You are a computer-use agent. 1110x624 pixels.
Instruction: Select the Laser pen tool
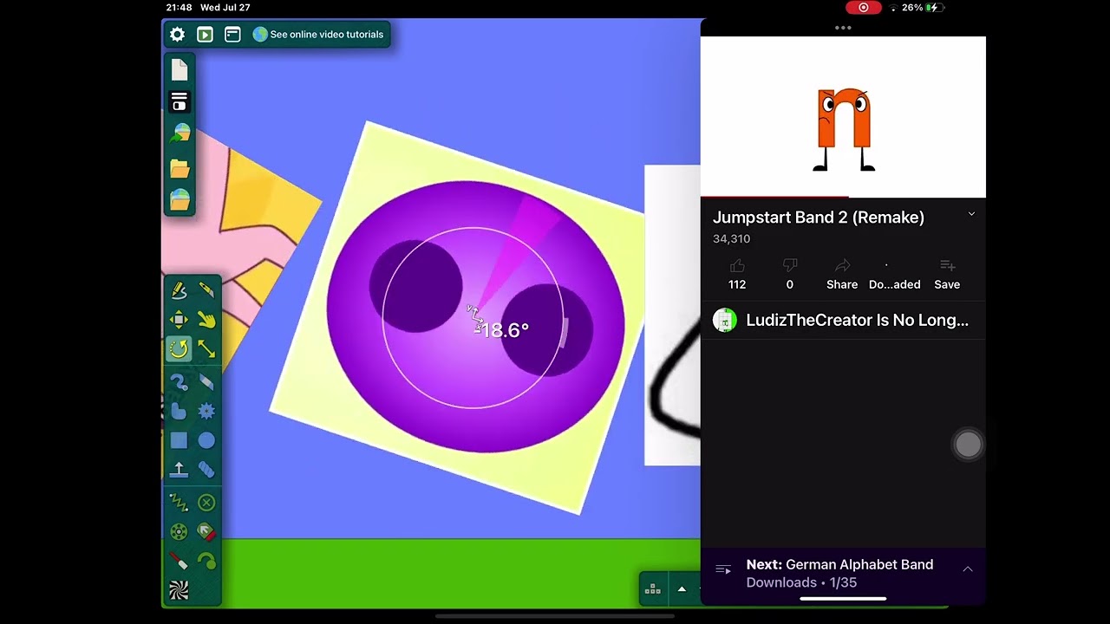[x=179, y=561]
